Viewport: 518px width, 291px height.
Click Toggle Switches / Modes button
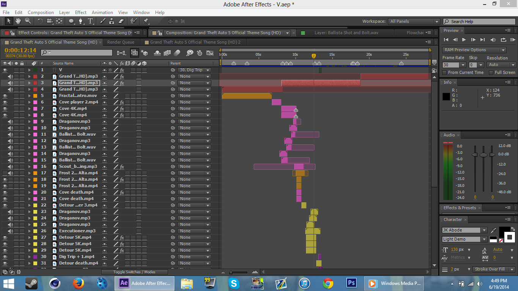(x=134, y=272)
